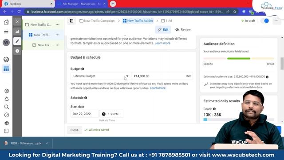Image resolution: width=284 pixels, height=160 pixels.
Task: Open options for New Tra... ad row
Action: click(x=58, y=45)
